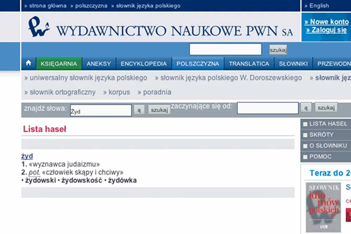Click the pot. abbreviation in definition 2
351x234 pixels.
[34, 173]
